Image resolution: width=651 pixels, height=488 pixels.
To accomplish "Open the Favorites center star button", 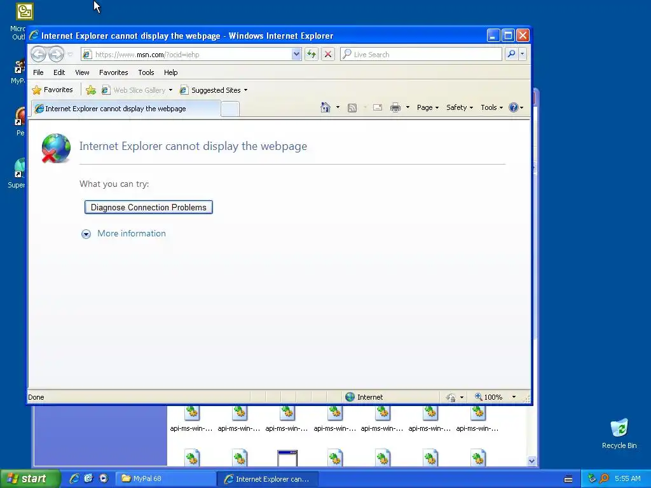I will 52,90.
